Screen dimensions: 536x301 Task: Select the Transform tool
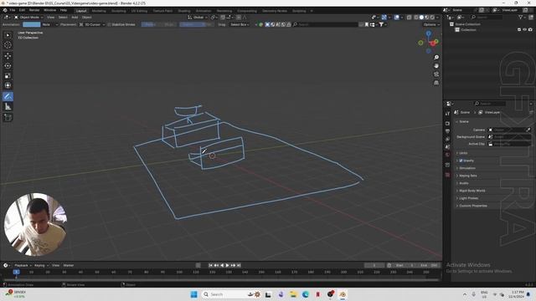tap(8, 85)
